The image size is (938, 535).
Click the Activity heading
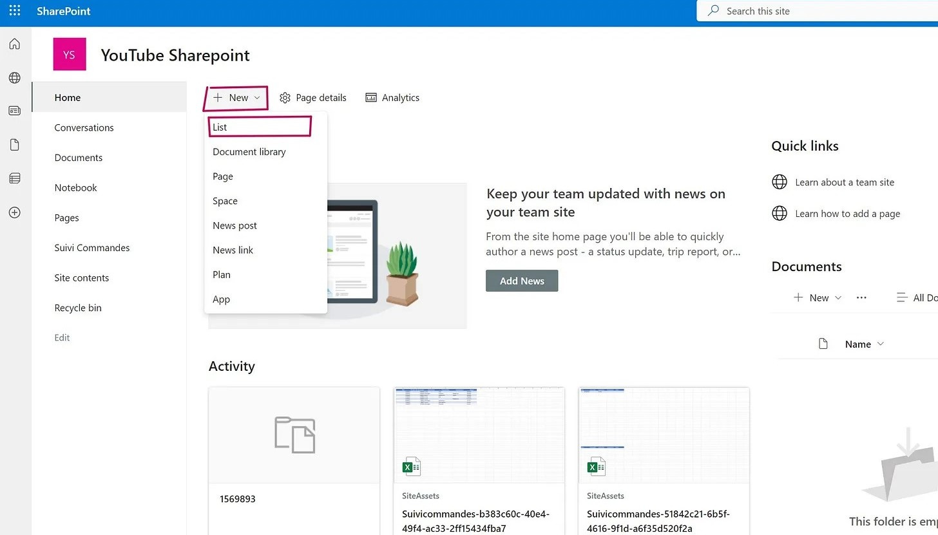[232, 366]
